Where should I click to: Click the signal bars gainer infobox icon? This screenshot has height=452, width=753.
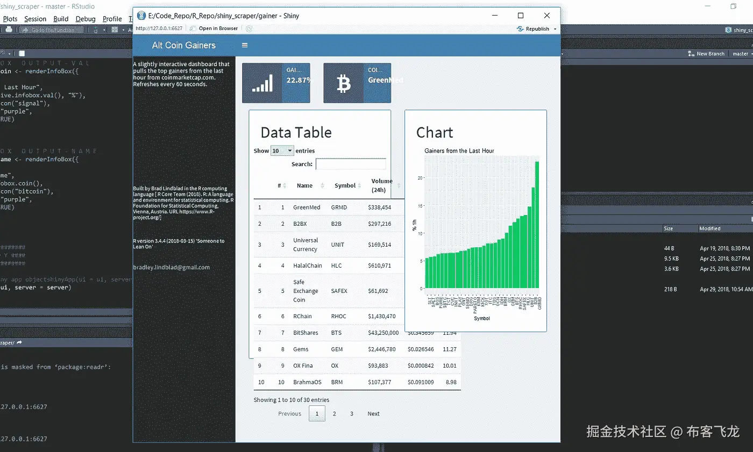point(262,83)
